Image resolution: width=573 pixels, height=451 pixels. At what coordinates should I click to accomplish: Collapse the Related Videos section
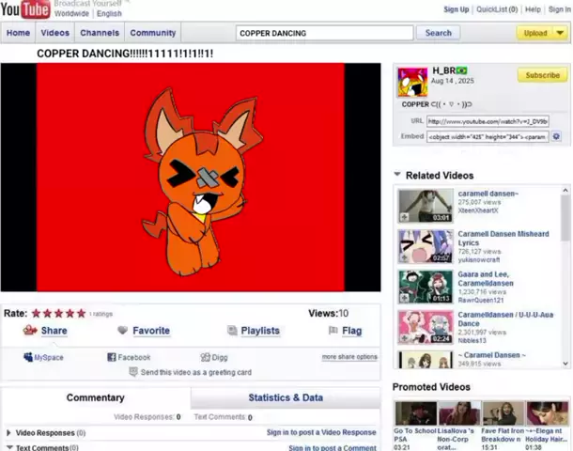pyautogui.click(x=397, y=175)
